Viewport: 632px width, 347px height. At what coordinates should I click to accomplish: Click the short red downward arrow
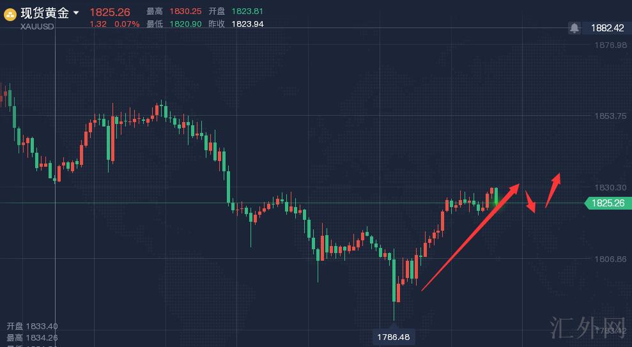coord(530,201)
